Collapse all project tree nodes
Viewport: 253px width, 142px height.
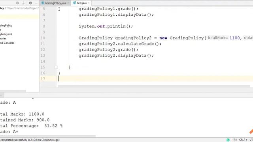[x=23, y=3]
